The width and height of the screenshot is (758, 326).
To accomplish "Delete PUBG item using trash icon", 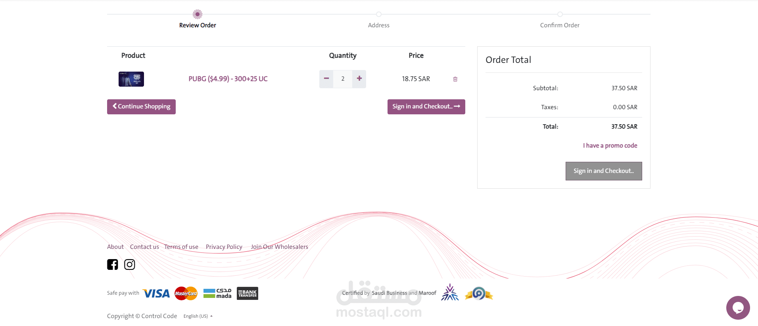I will (455, 79).
